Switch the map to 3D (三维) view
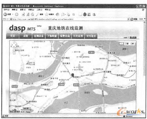This screenshot has width=147, height=119. click(132, 44)
